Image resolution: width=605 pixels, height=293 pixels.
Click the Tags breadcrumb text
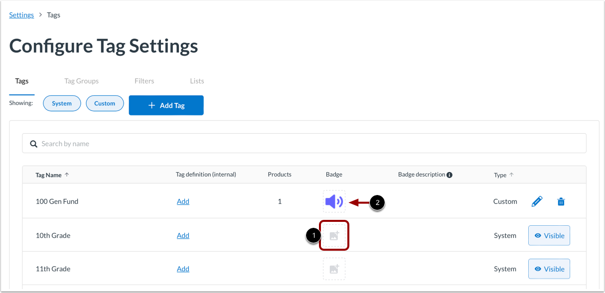click(53, 15)
